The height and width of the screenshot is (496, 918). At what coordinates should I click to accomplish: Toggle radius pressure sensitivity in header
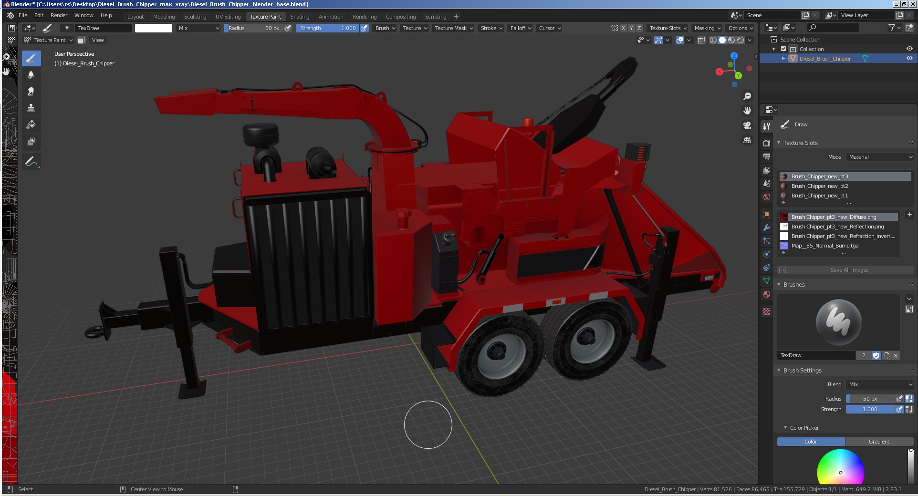point(288,28)
